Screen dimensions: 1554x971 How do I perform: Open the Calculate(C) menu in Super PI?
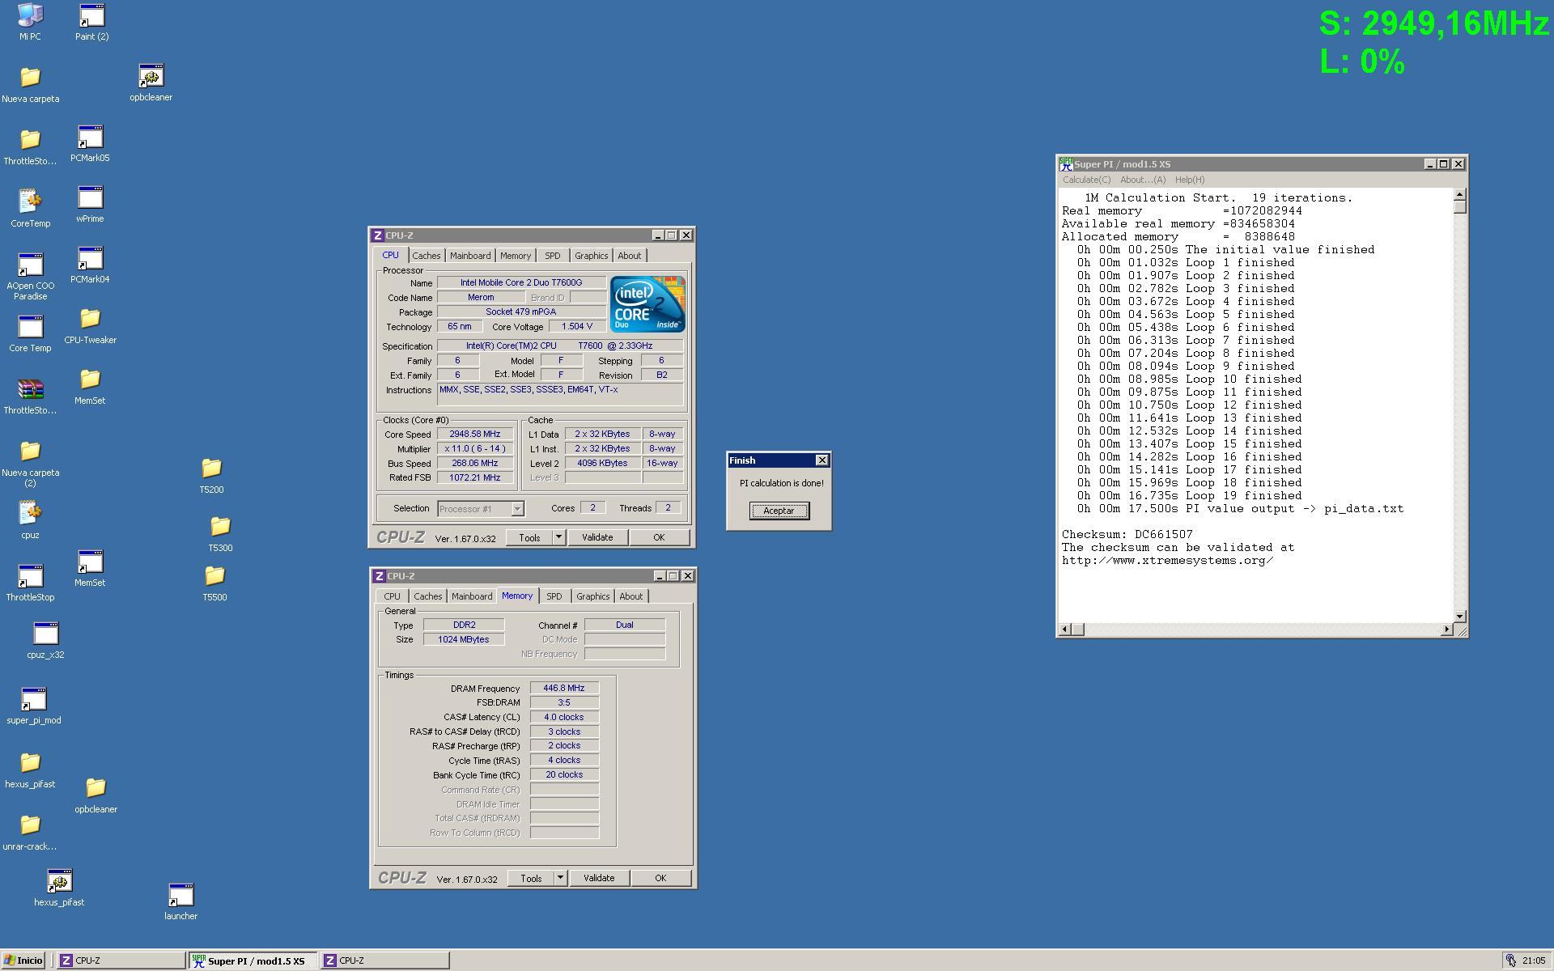(x=1085, y=180)
